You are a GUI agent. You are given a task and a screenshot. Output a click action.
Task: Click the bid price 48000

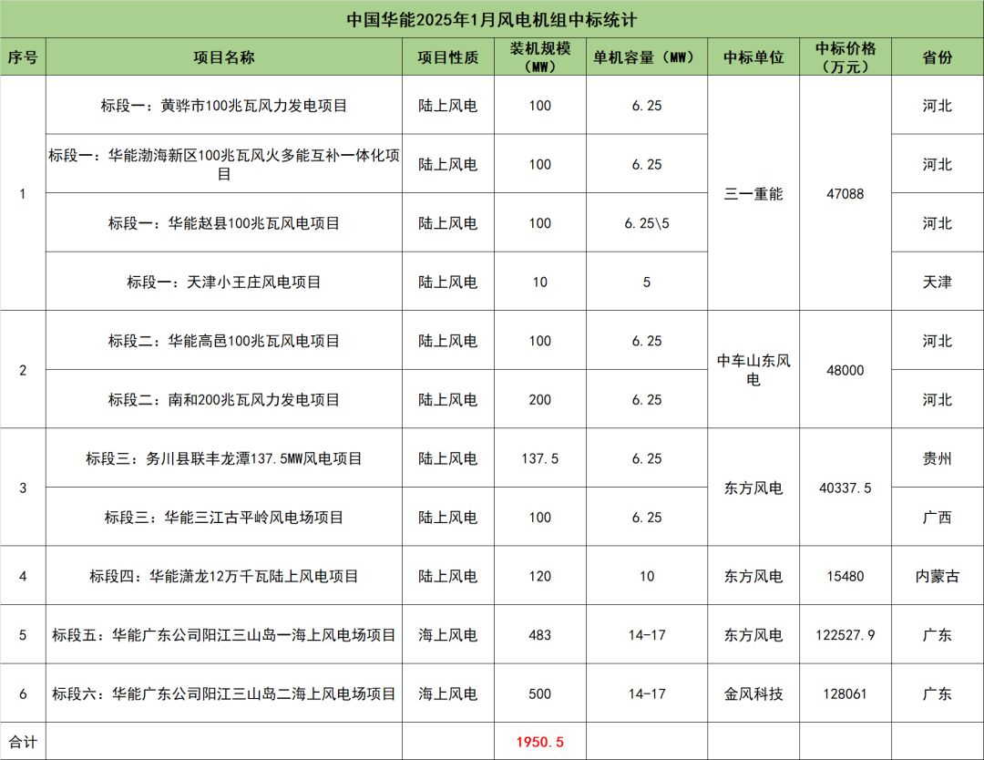[846, 370]
